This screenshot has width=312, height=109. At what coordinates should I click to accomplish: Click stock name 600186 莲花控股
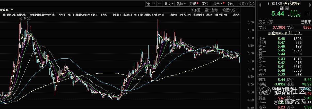click(284, 4)
